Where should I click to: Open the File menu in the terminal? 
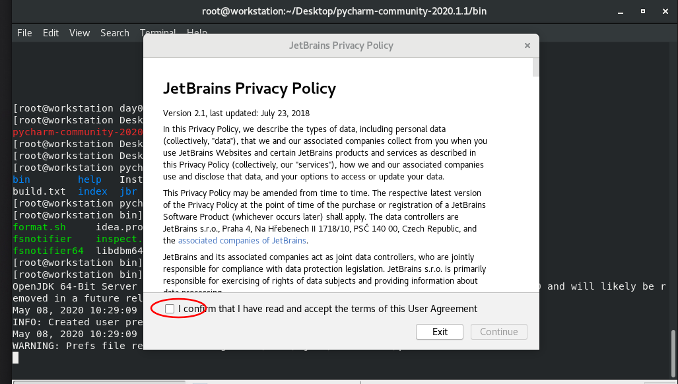24,33
